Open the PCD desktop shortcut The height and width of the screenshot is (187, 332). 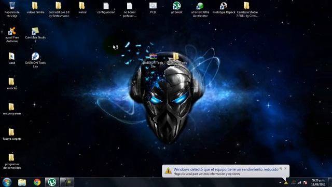(x=153, y=8)
